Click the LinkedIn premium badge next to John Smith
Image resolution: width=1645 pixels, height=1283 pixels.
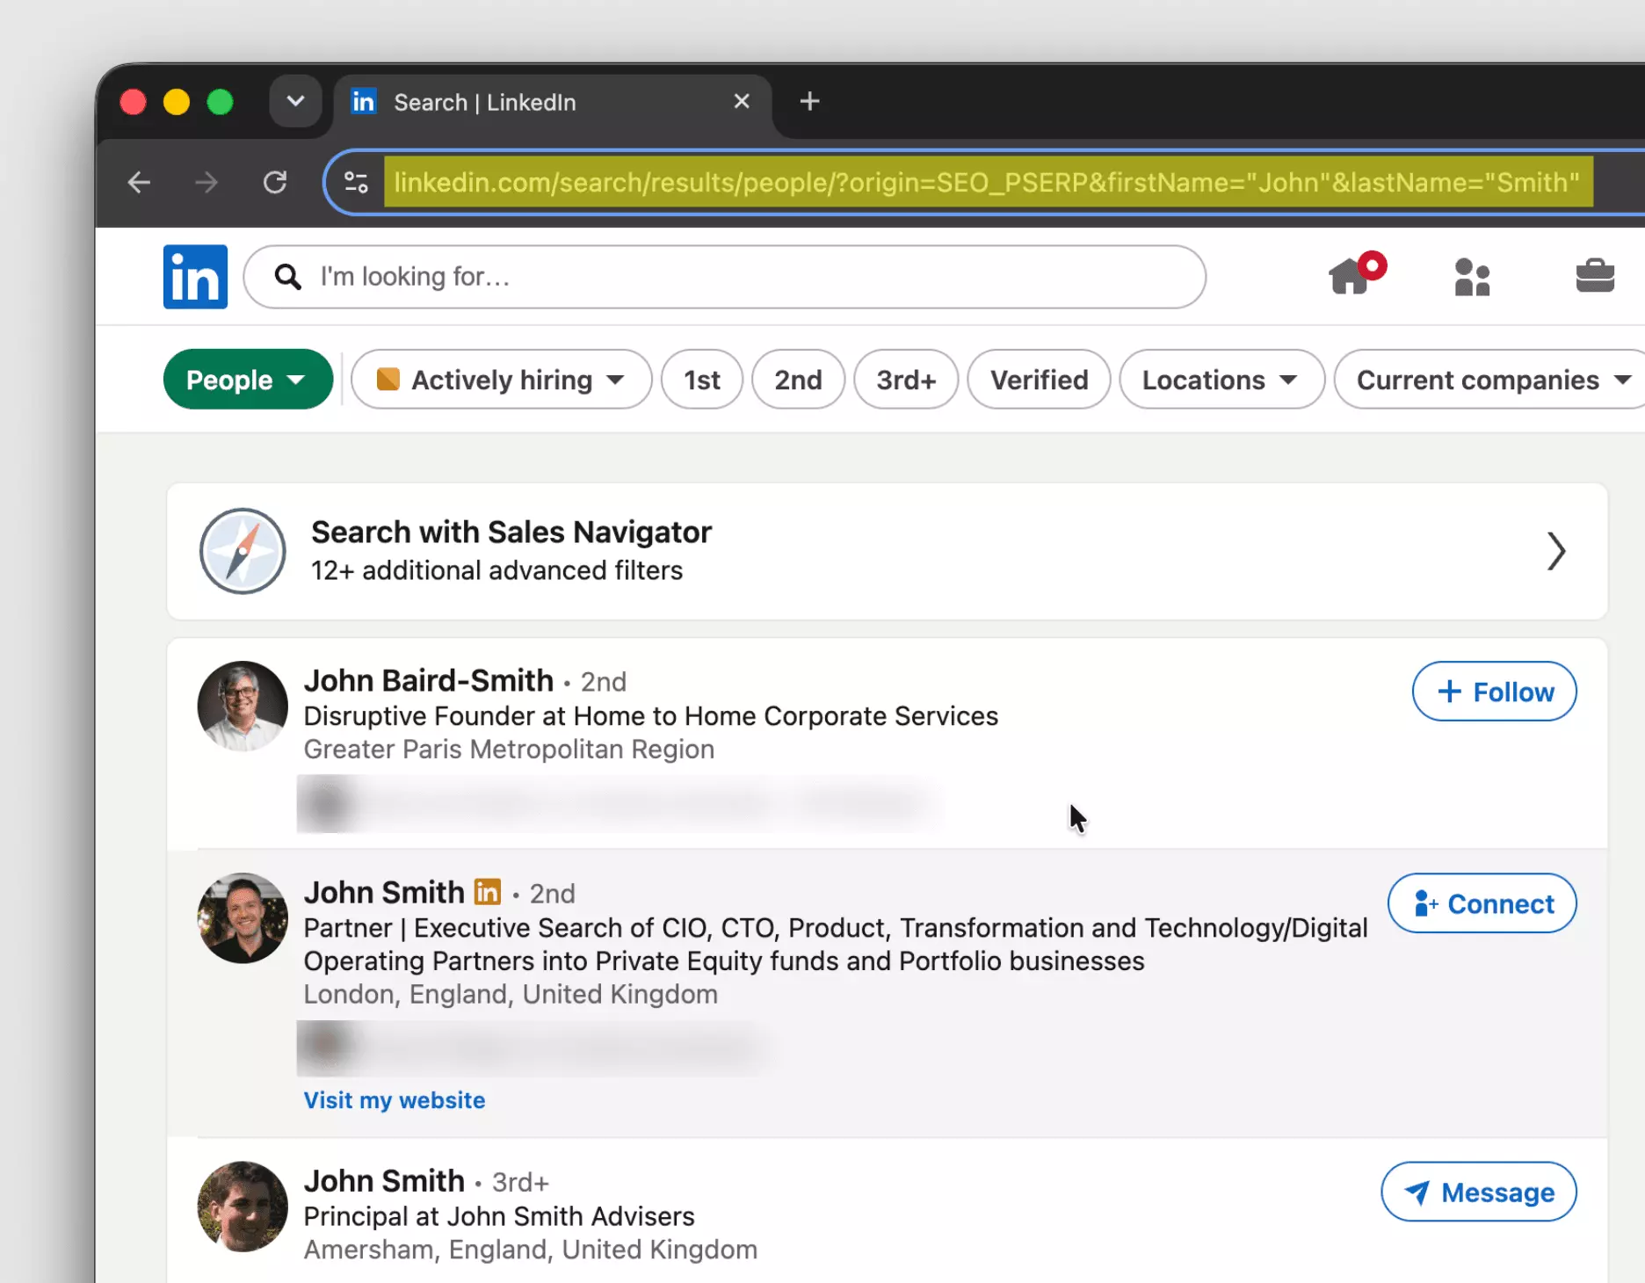(488, 892)
